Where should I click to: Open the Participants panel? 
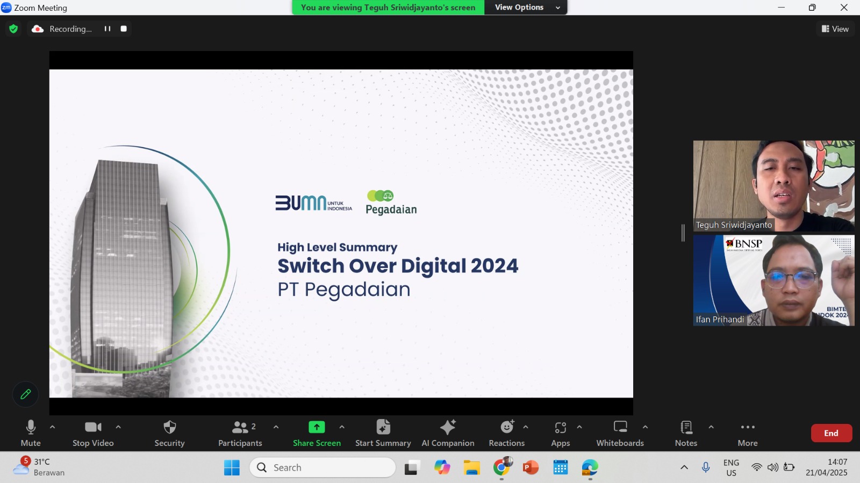[x=240, y=433]
